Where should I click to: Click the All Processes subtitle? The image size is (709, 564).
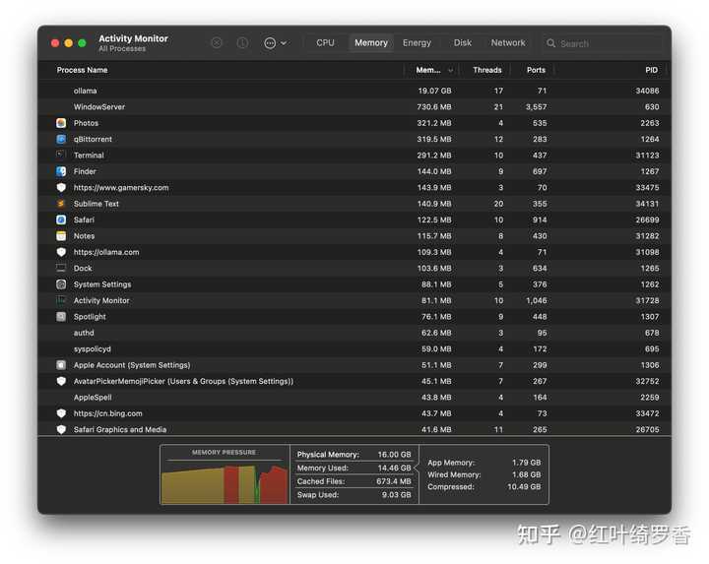pos(122,49)
